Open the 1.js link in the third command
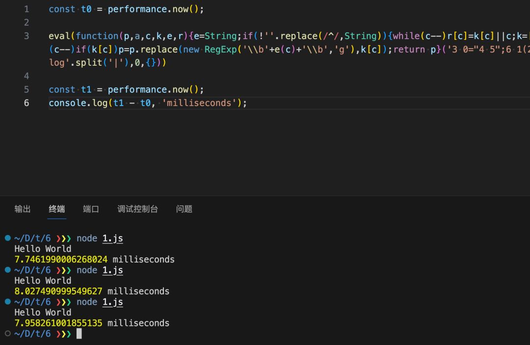This screenshot has width=530, height=345. (x=112, y=302)
